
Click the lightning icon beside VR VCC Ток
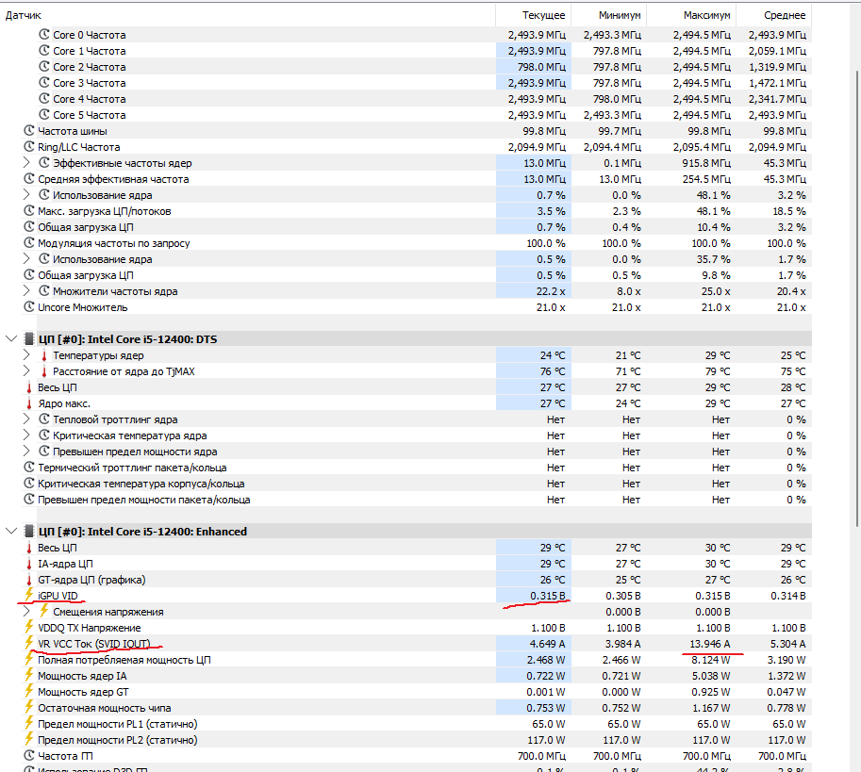click(x=29, y=643)
